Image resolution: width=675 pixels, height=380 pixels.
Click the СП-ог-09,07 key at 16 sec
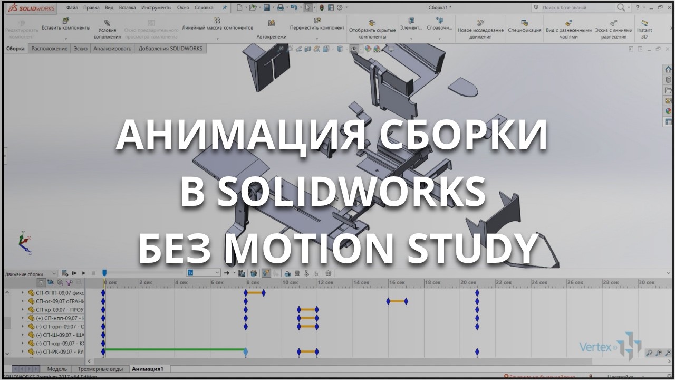(x=389, y=301)
